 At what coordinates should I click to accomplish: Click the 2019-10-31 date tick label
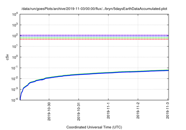coord(79,111)
